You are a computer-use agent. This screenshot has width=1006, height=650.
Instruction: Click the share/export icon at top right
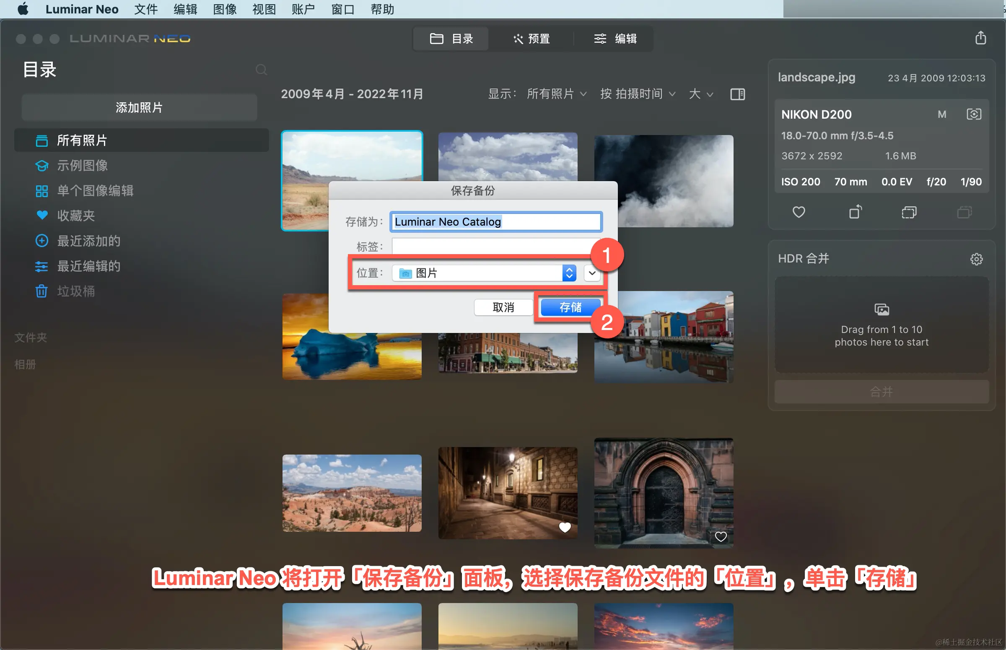click(980, 38)
